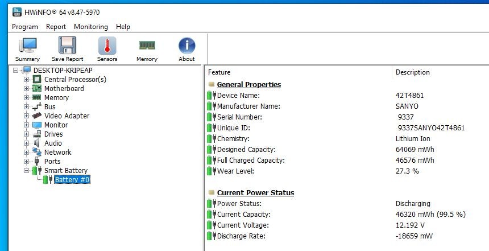Click the Current Power Status section icon
This screenshot has width=489, height=251.
coord(211,192)
